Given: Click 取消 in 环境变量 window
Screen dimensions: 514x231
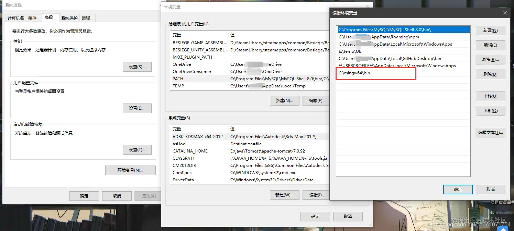Looking at the screenshot, I should (x=348, y=217).
